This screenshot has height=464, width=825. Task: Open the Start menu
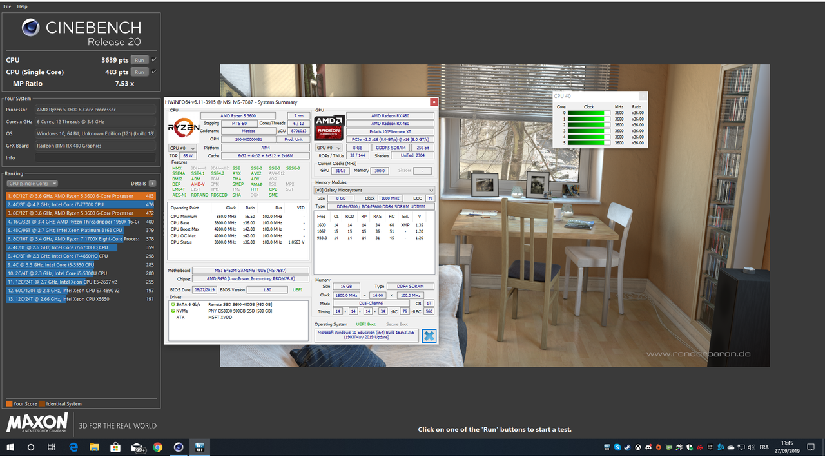tap(10, 447)
